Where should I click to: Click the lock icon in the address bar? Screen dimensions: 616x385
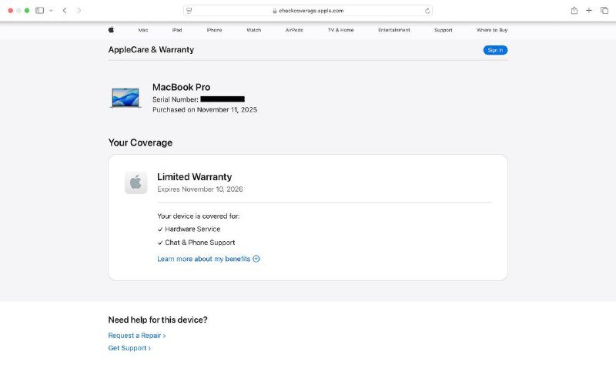(x=275, y=11)
